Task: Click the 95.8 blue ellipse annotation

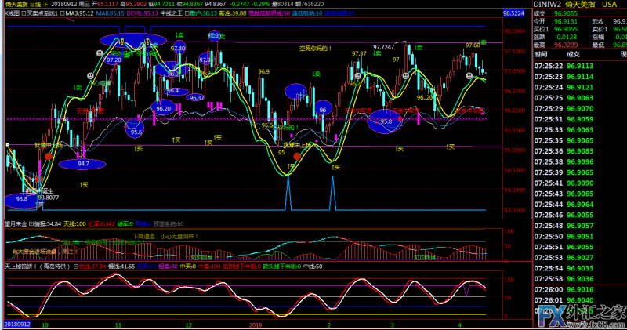Action: click(x=385, y=121)
